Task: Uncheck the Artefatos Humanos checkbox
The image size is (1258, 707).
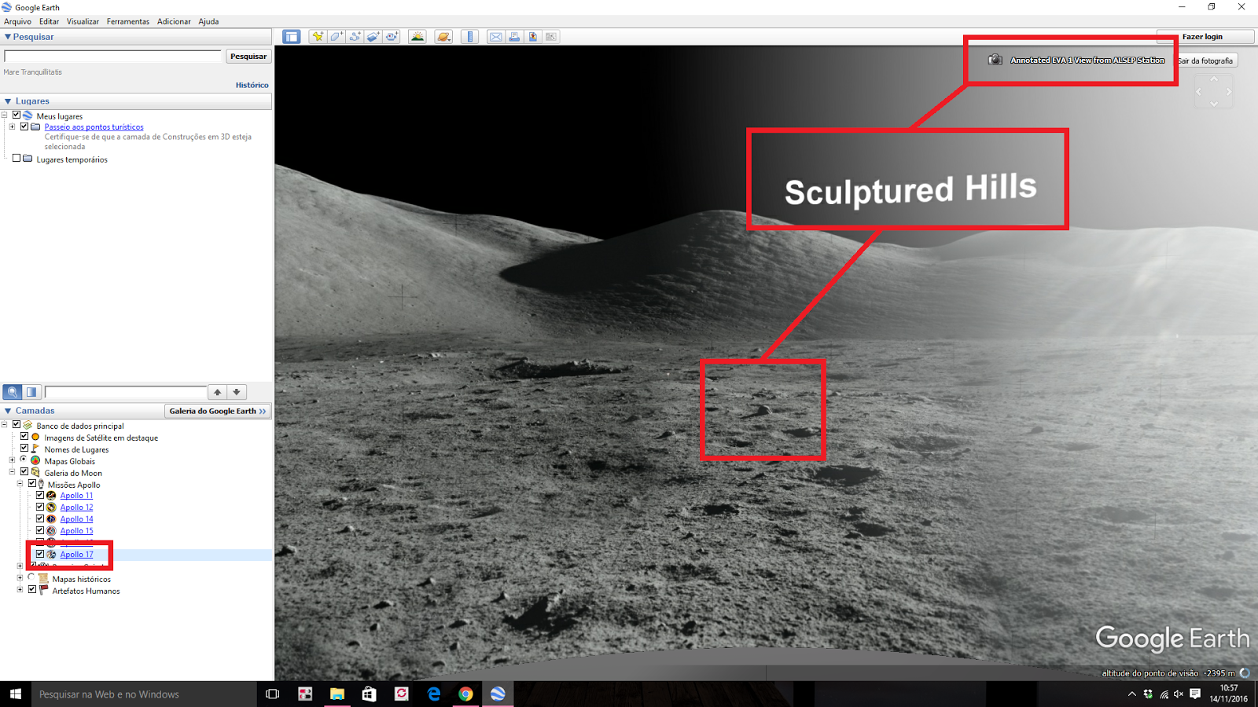Action: [x=32, y=589]
